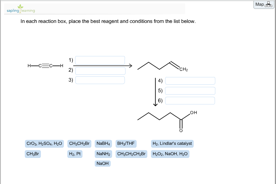Select the CH3CH2Br reagent tile

80,143
